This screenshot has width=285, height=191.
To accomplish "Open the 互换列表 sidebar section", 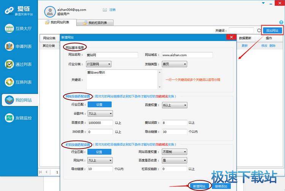I will 18,82.
